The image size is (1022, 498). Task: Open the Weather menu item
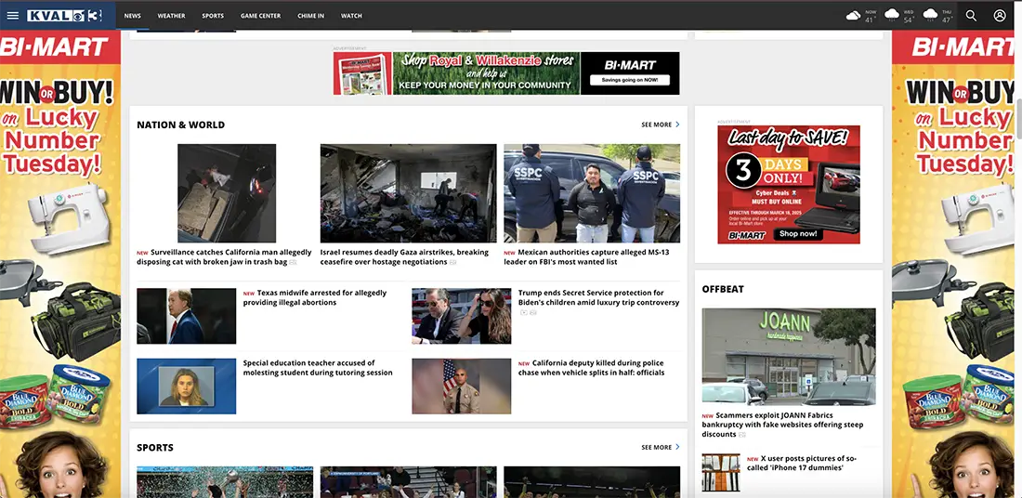coord(172,16)
